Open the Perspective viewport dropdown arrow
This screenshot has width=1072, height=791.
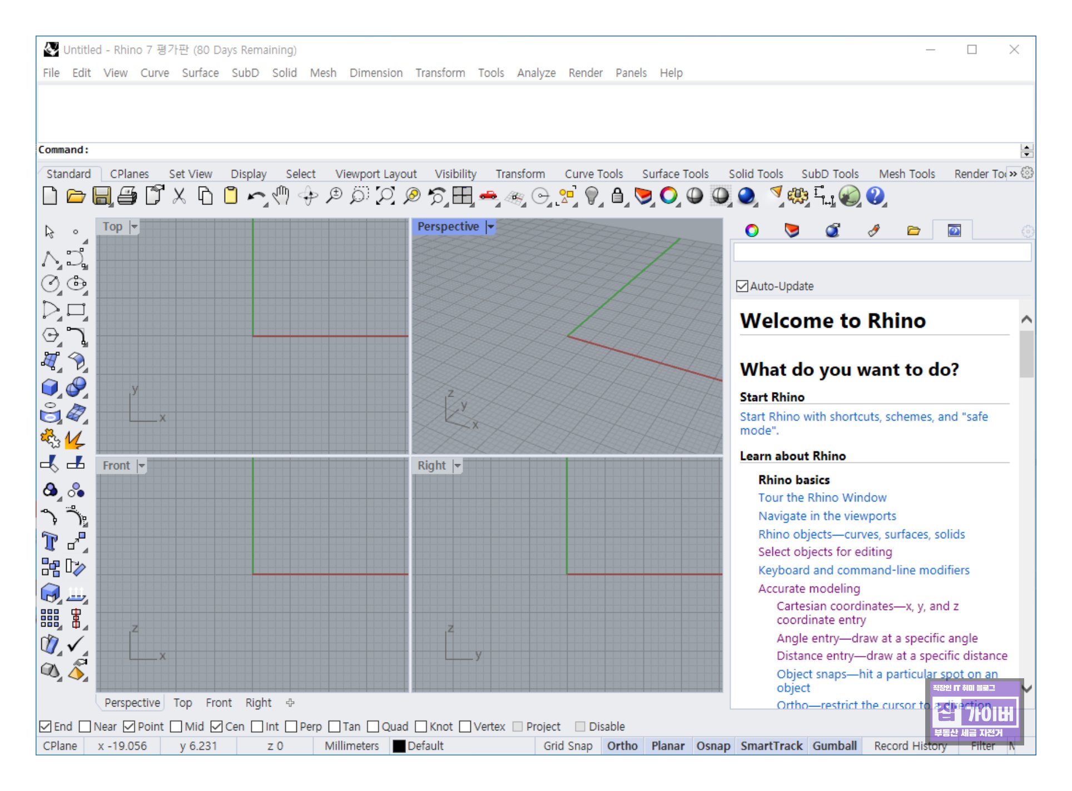[x=490, y=227]
